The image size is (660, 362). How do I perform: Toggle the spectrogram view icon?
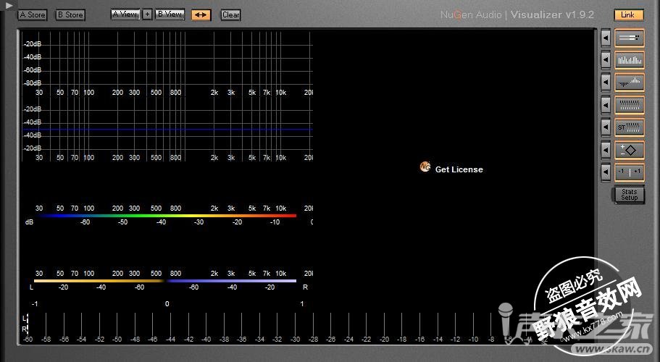pos(630,105)
